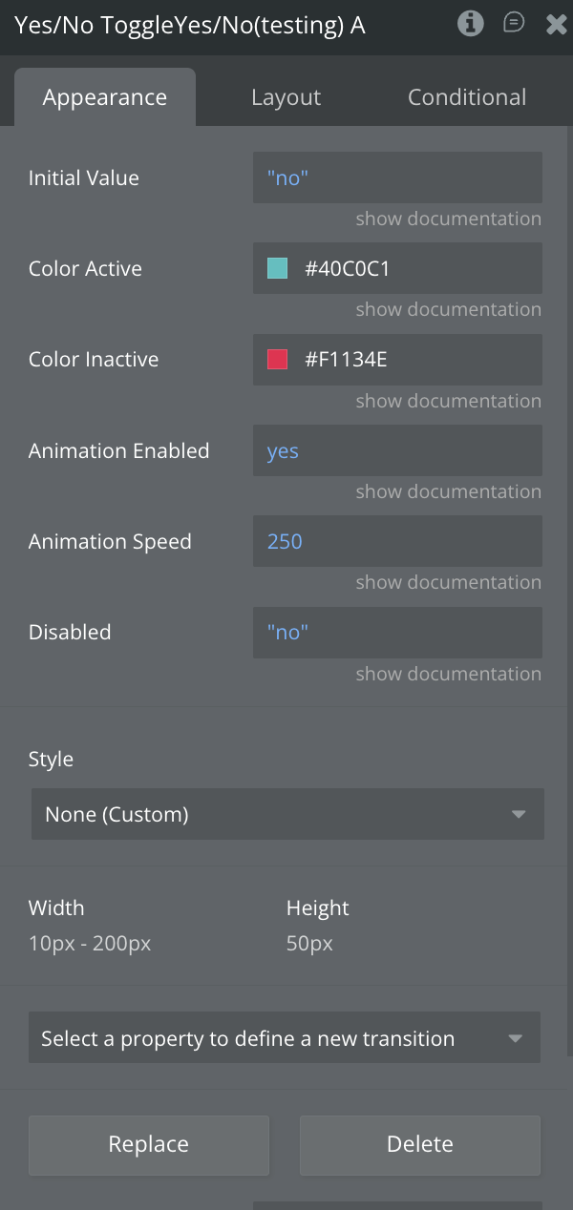
Task: Change the Disabled "no" value
Action: tap(397, 632)
